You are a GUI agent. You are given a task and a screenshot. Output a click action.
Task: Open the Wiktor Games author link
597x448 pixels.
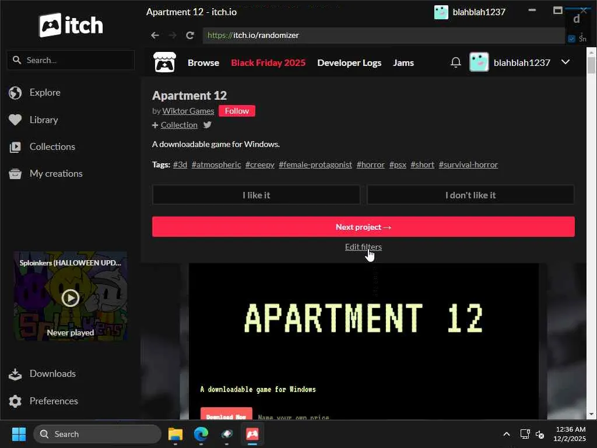point(188,111)
